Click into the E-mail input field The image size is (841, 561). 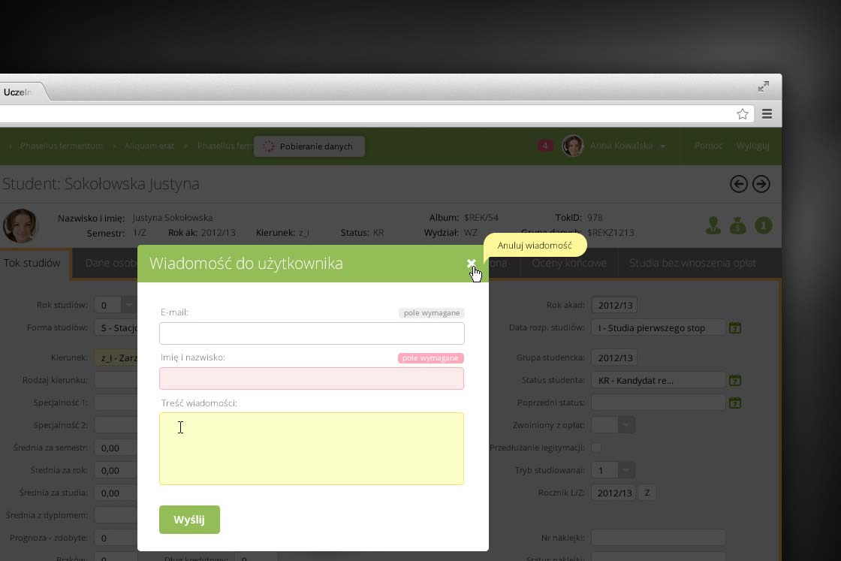312,333
